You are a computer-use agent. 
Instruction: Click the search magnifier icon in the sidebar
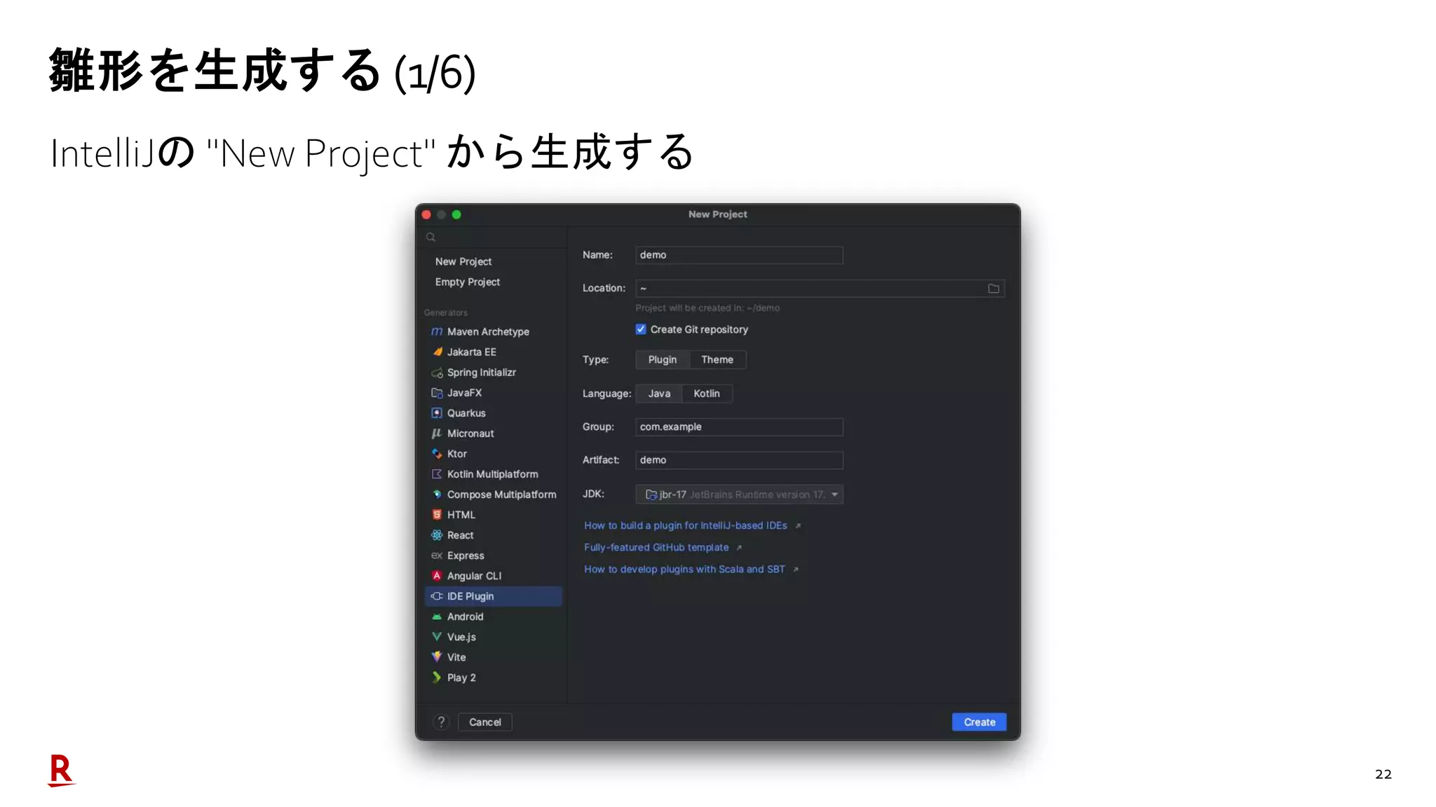[431, 237]
